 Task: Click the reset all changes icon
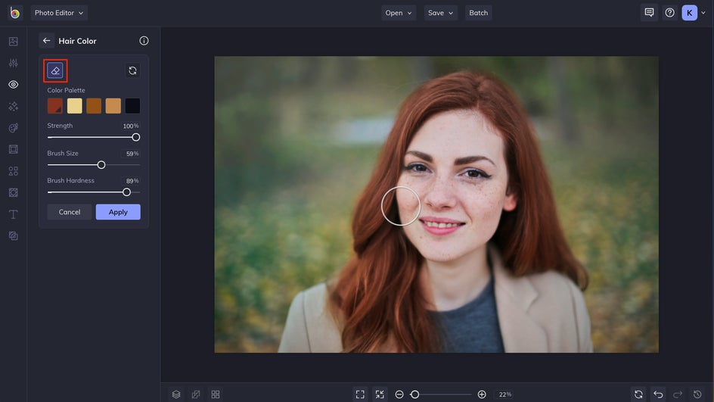pyautogui.click(x=638, y=394)
